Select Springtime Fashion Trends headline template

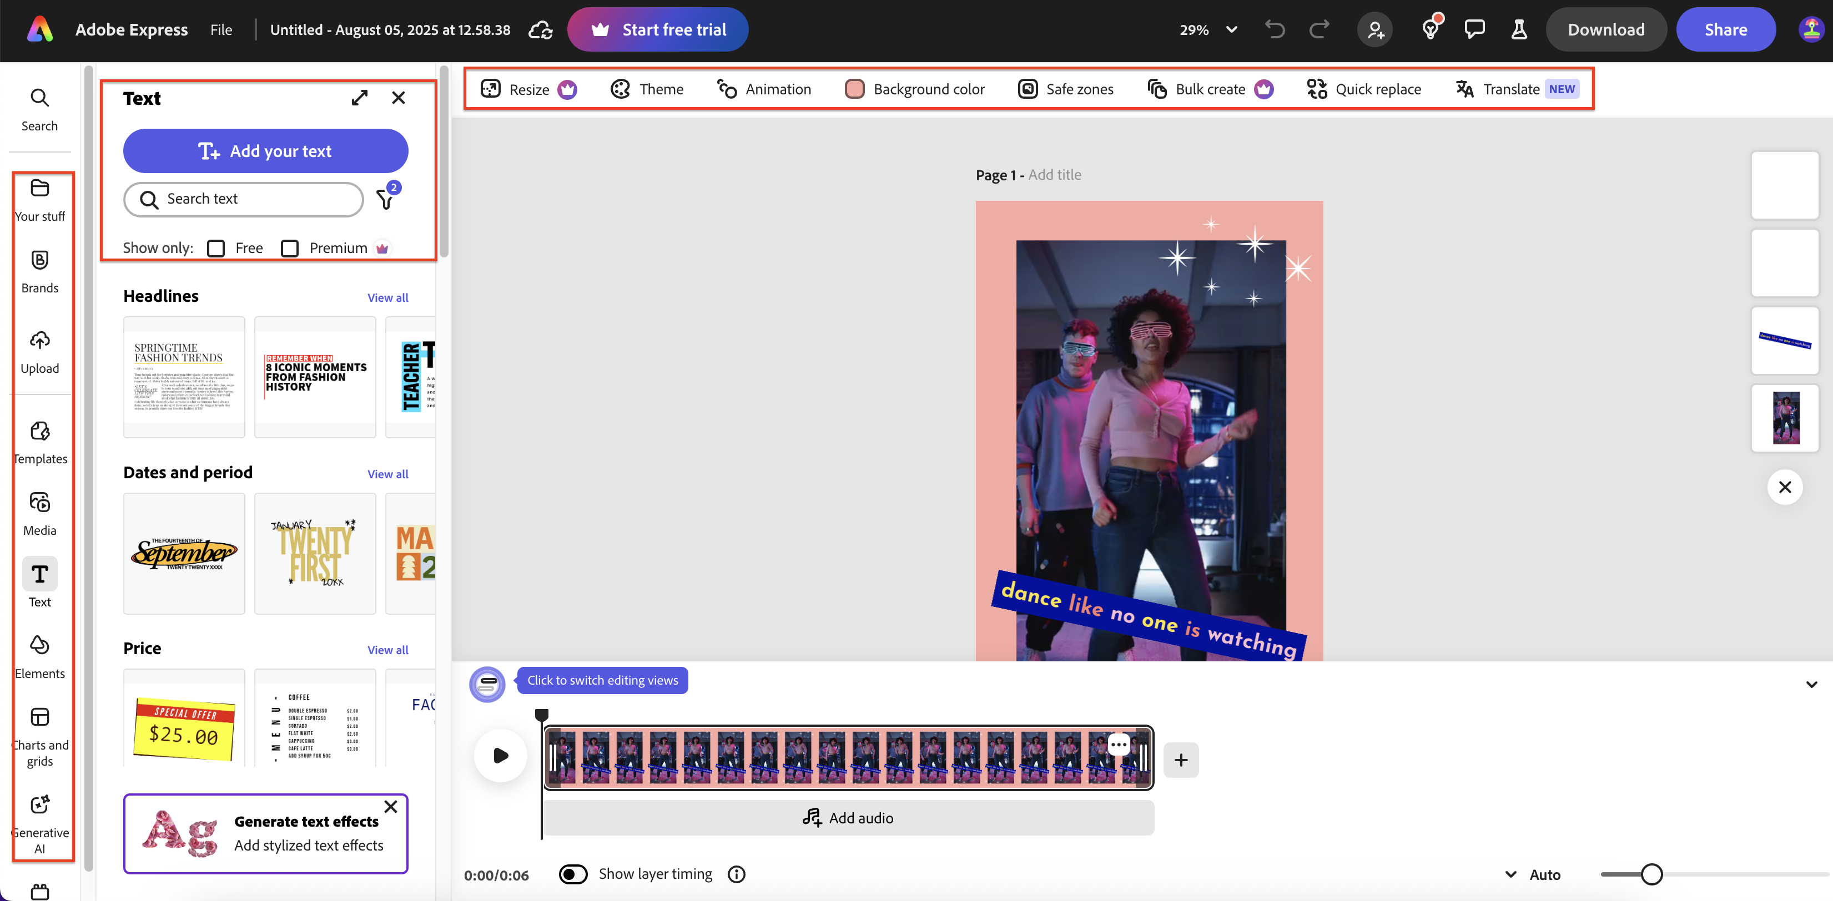184,377
